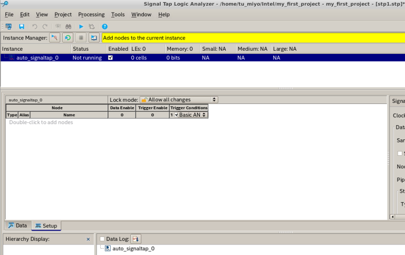Click the Read Data icon in Instance Manager
Image resolution: width=405 pixels, height=255 pixels.
(94, 38)
